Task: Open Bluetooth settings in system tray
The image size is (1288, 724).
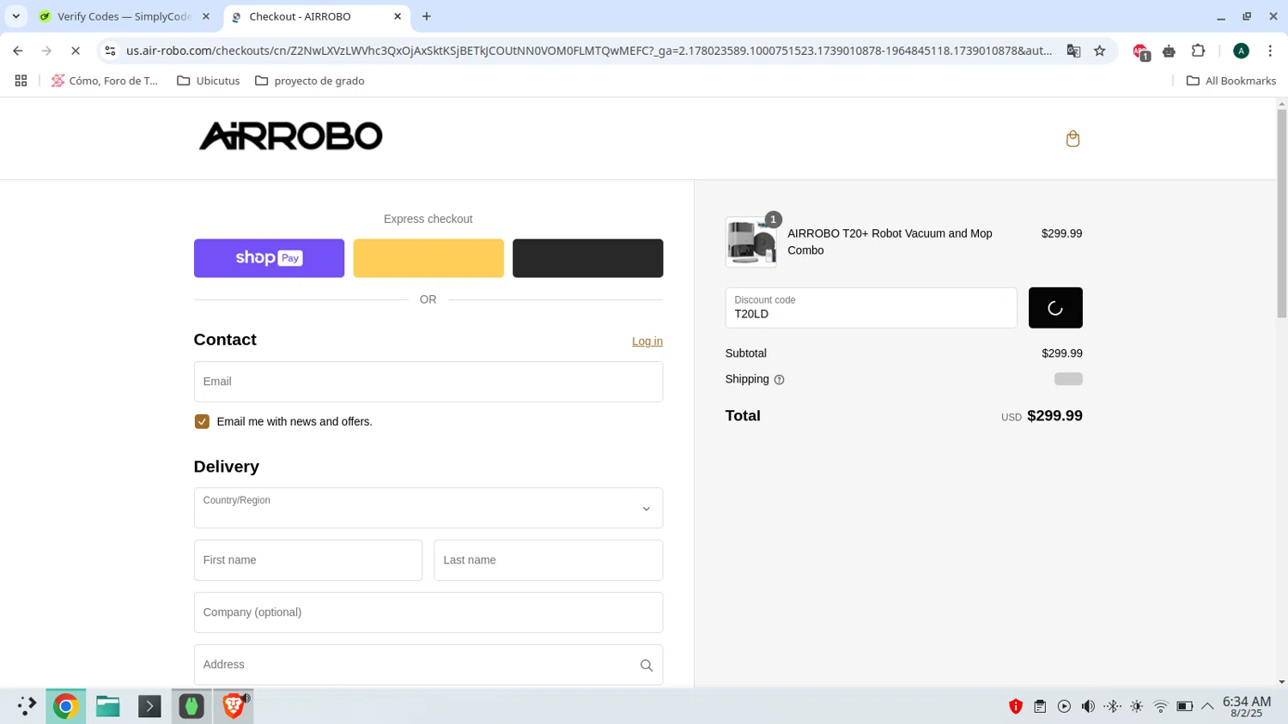Action: [x=1112, y=706]
